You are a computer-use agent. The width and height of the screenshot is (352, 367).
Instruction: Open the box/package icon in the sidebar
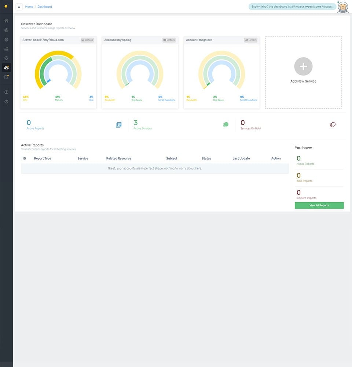6,30
